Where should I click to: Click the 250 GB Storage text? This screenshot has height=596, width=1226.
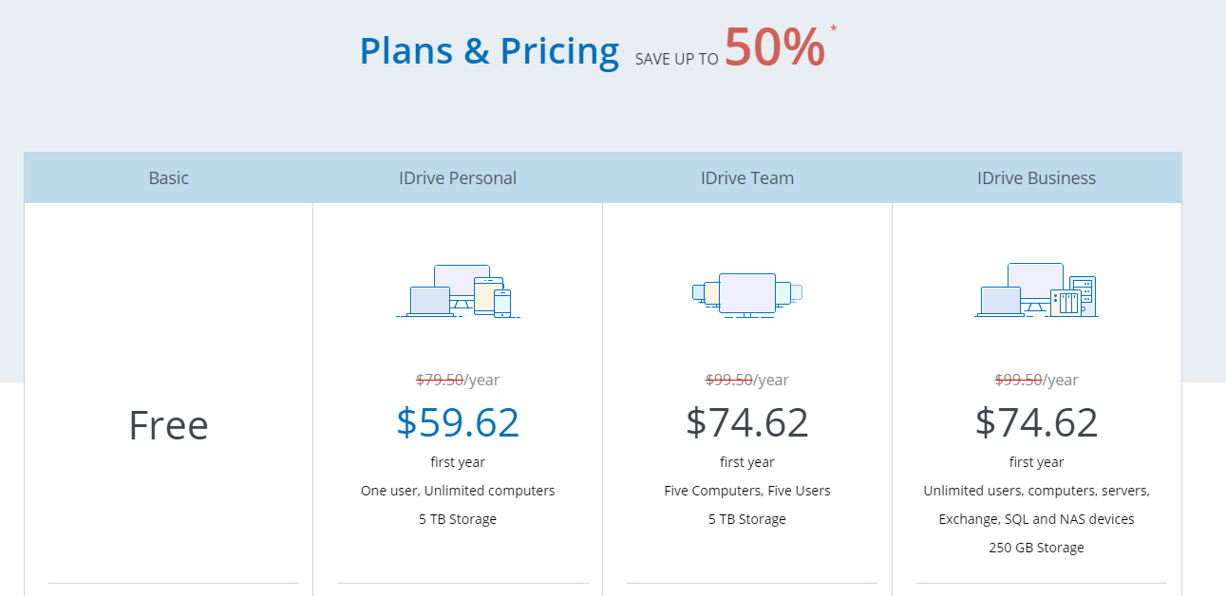(1037, 548)
